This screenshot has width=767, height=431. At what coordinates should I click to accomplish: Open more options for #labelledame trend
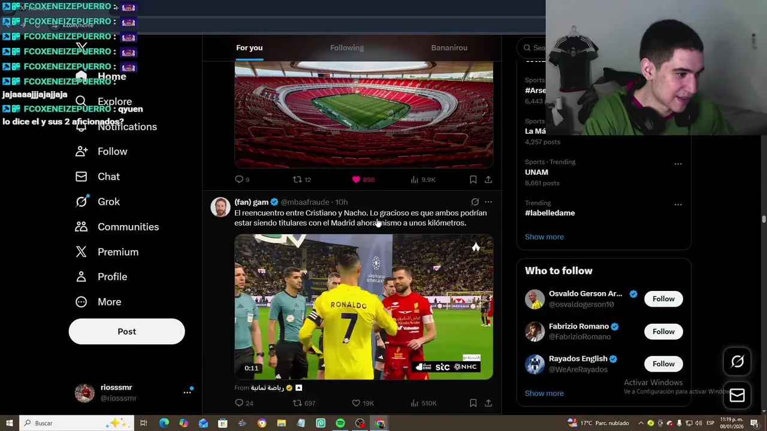[678, 204]
